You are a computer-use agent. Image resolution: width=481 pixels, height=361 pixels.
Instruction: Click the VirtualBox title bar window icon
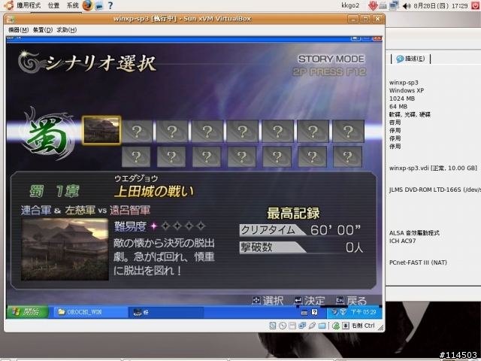pos(11,19)
